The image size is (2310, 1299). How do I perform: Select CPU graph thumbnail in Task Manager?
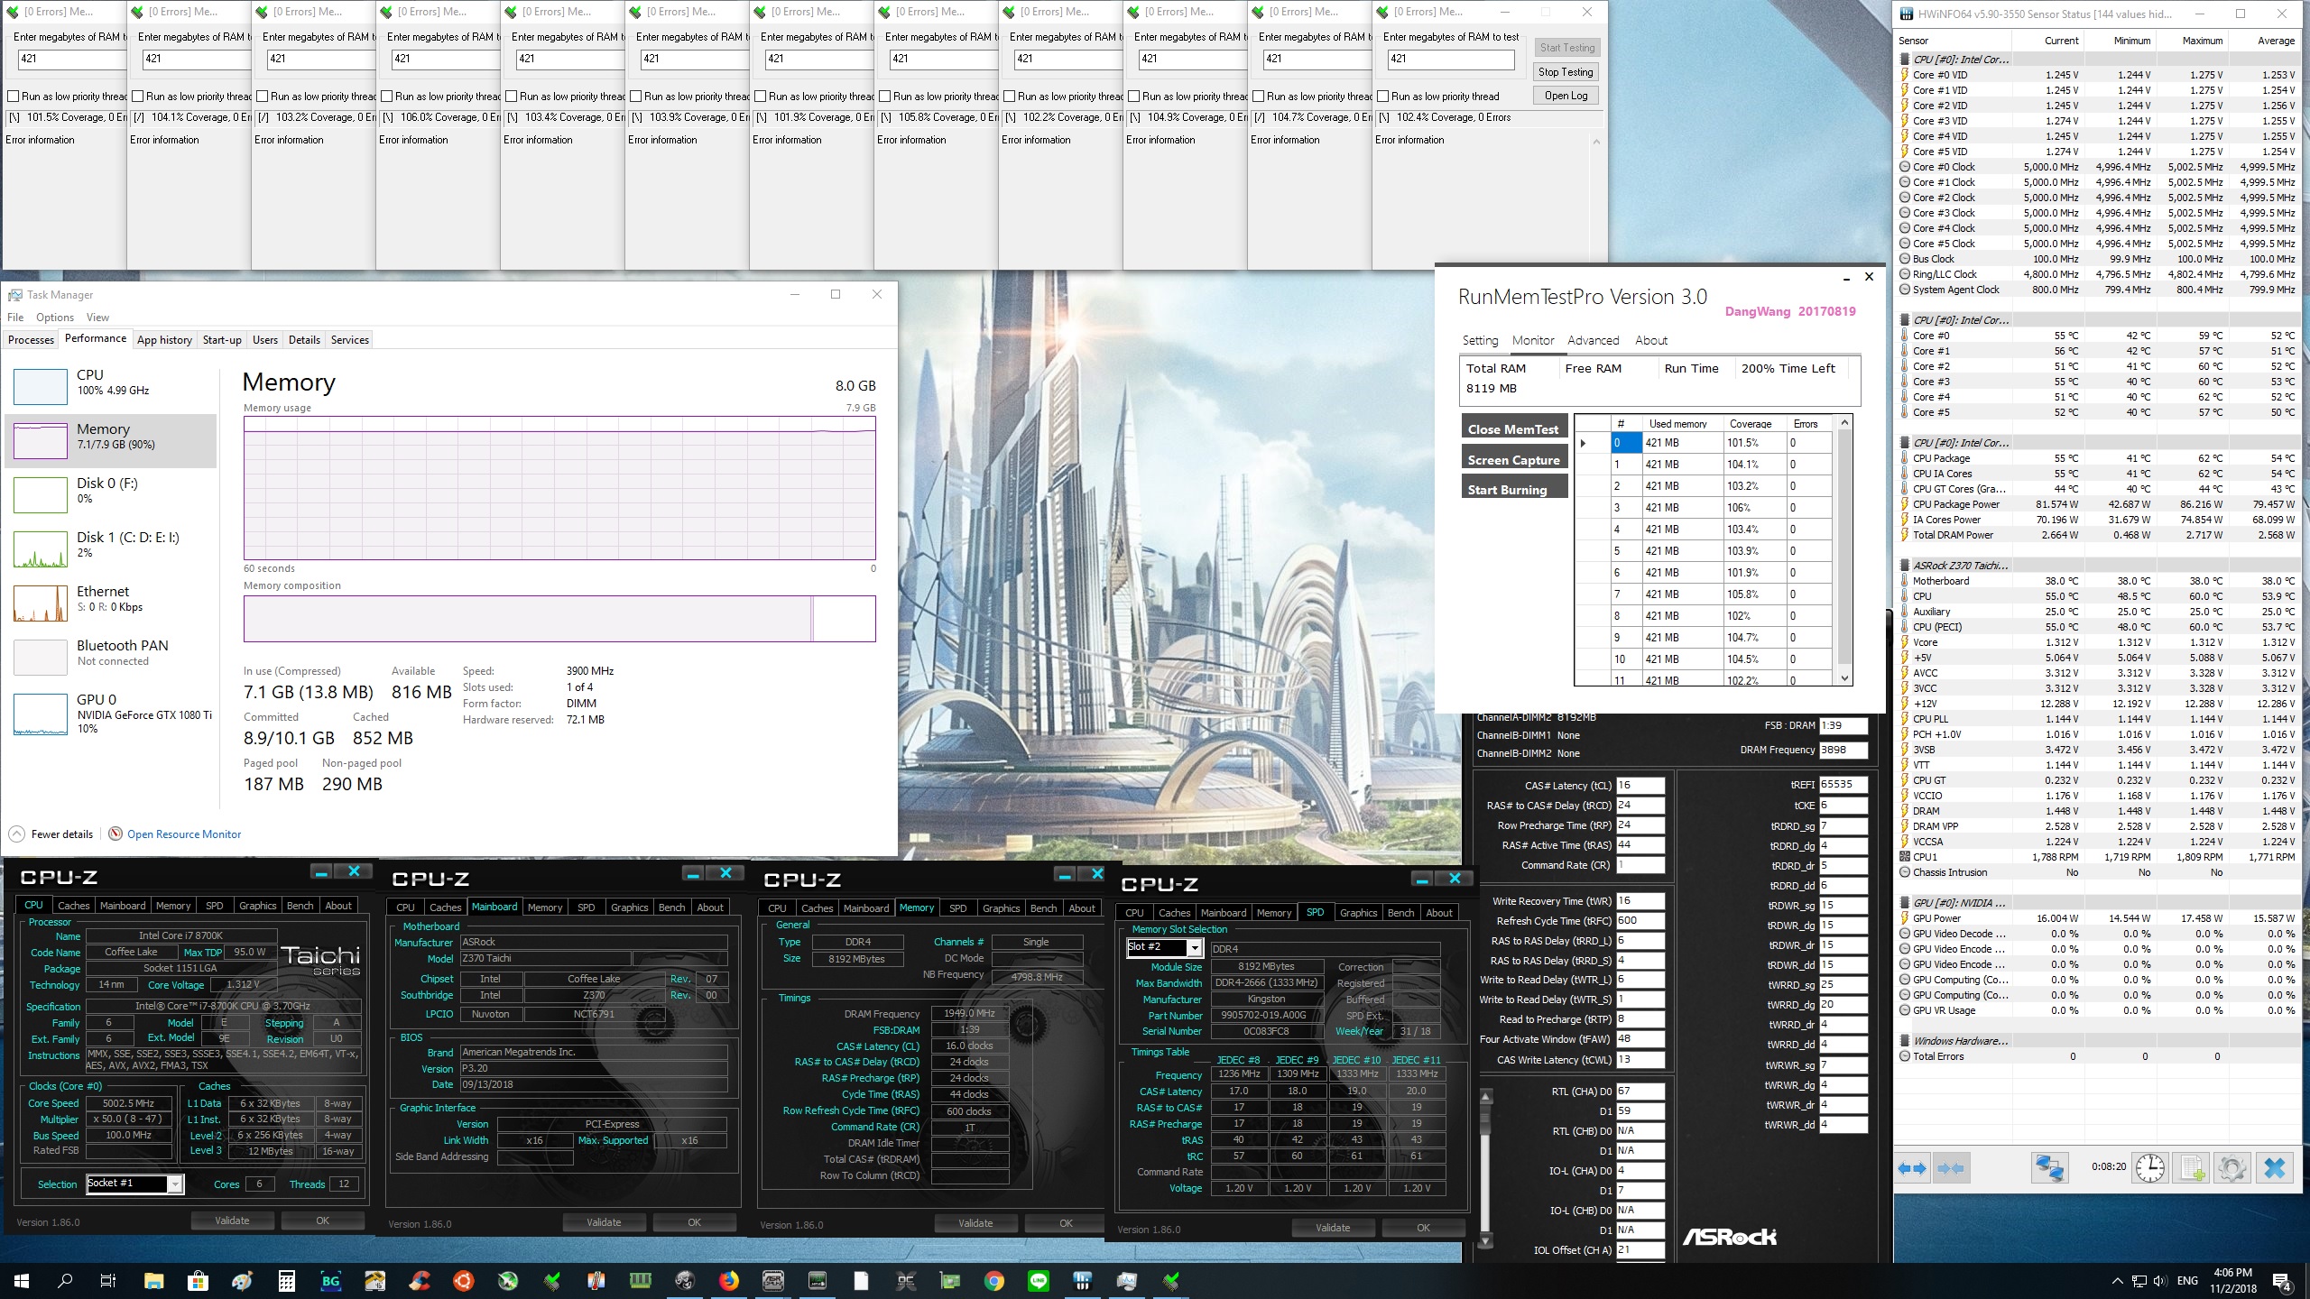coord(41,387)
